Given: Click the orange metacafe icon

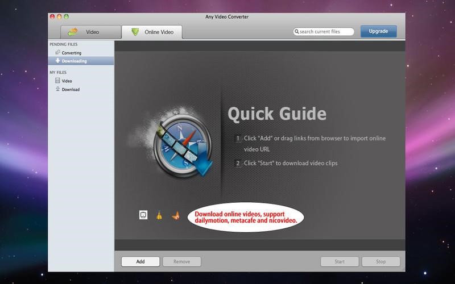Looking at the screenshot, I should coord(176,215).
